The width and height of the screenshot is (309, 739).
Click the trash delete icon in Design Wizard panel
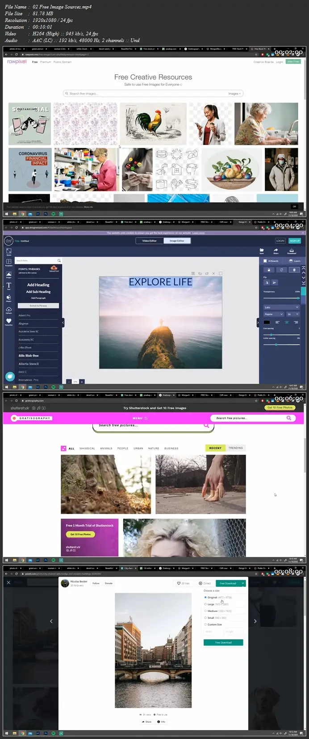[x=294, y=270]
